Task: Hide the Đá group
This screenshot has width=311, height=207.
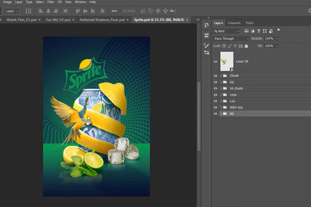Action: pos(215,82)
